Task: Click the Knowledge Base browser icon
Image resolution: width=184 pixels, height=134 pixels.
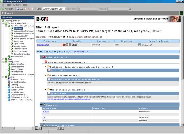Action: coord(9,92)
